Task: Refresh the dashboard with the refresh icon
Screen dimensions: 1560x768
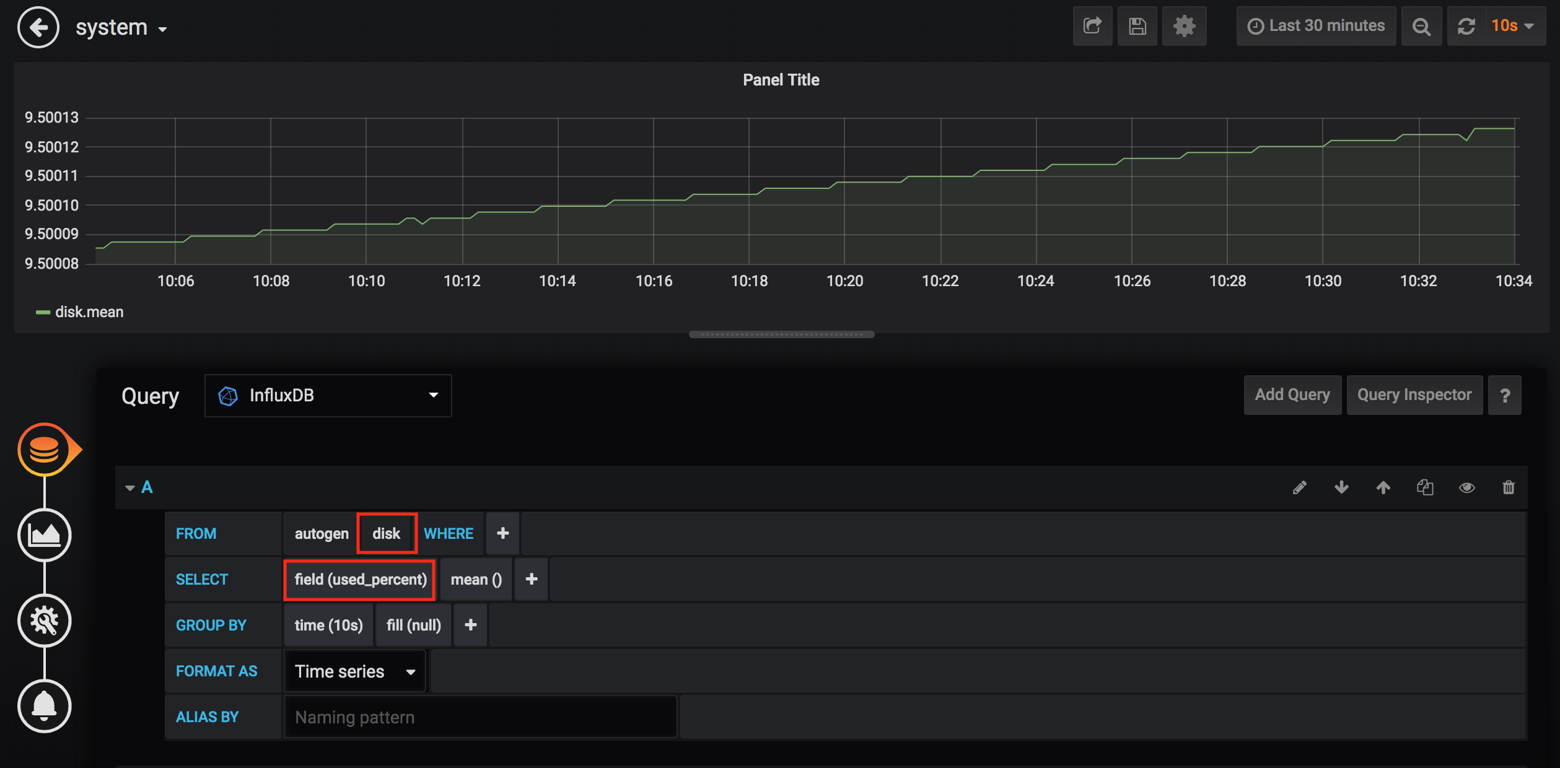Action: point(1466,26)
